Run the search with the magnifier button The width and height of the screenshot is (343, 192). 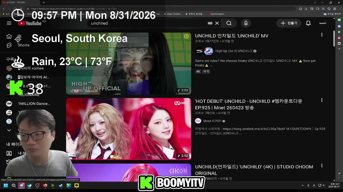(229, 23)
